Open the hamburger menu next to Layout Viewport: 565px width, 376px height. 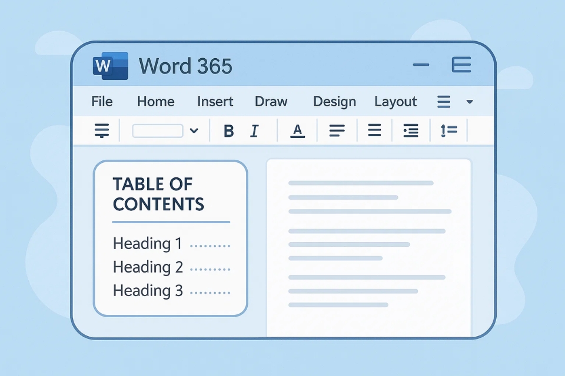[x=443, y=101]
